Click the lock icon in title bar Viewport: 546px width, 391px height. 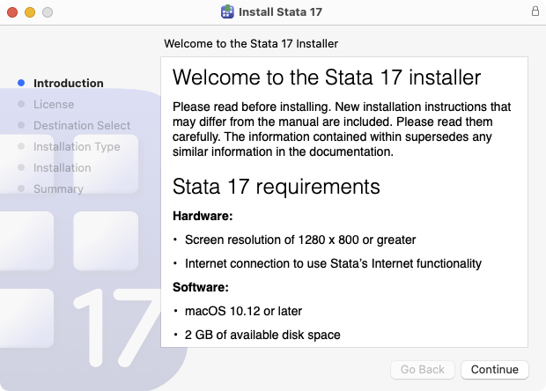click(x=535, y=12)
